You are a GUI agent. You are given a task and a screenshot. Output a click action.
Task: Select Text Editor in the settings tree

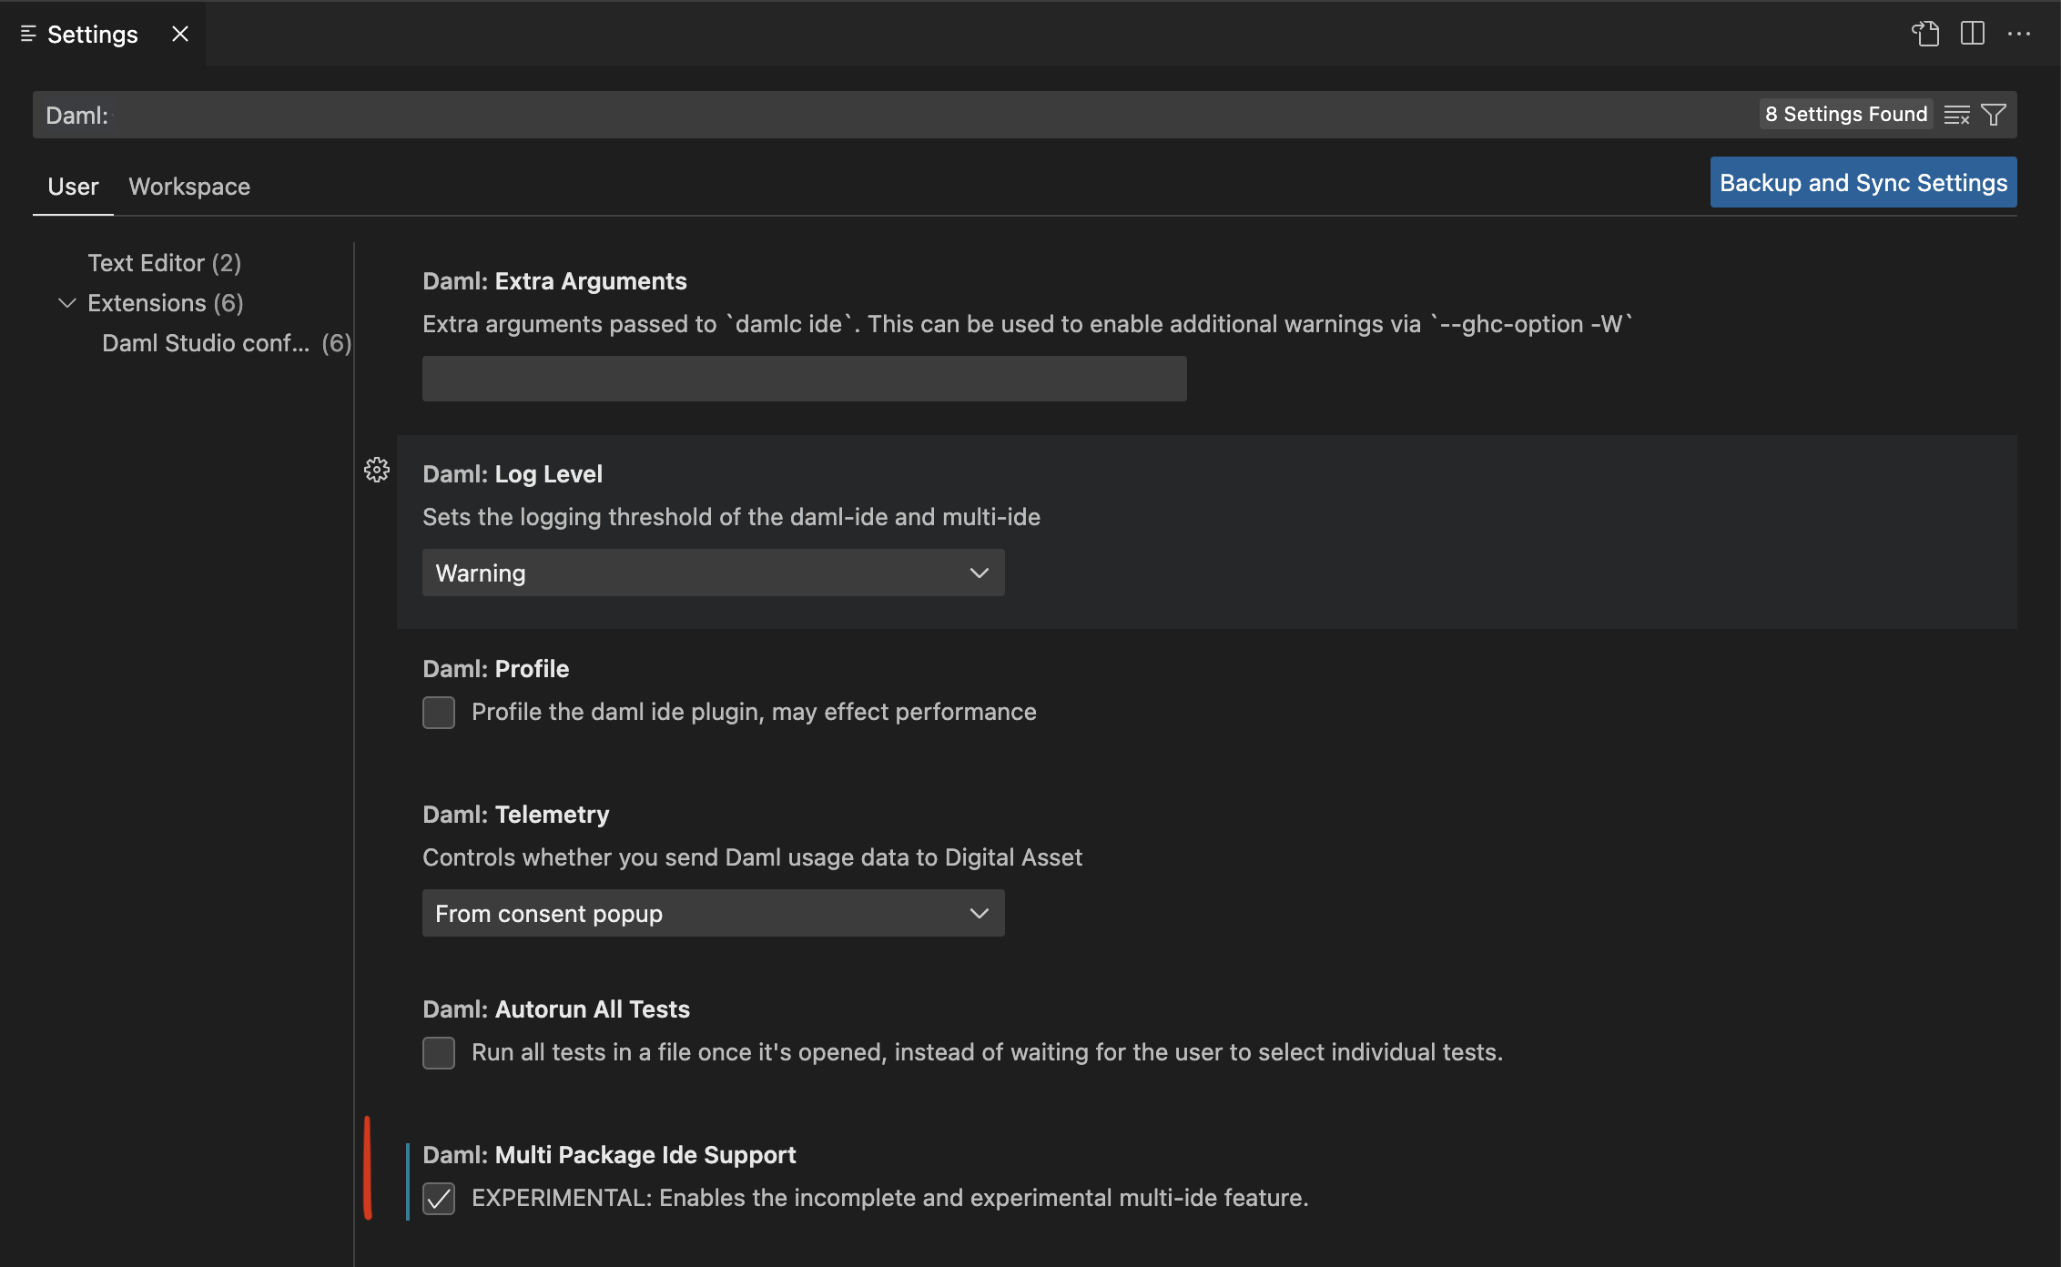(165, 263)
